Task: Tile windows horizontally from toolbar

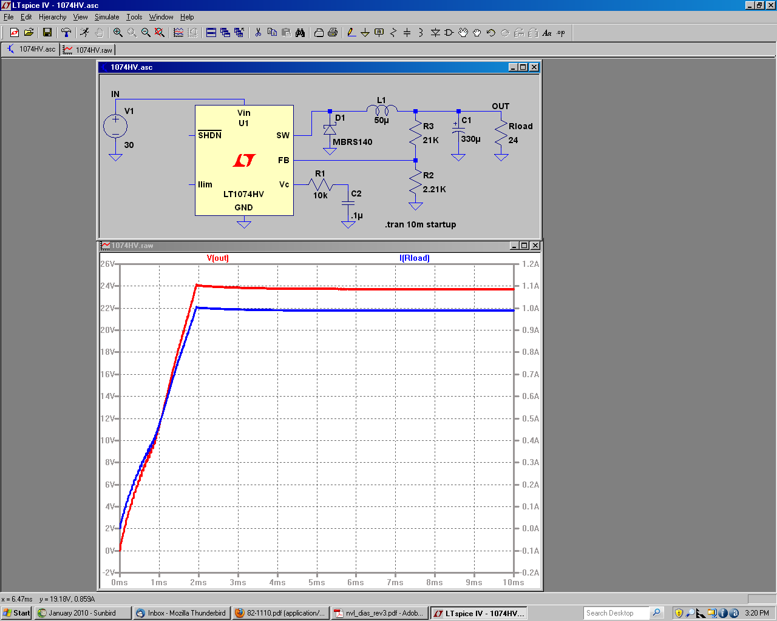Action: [x=211, y=33]
